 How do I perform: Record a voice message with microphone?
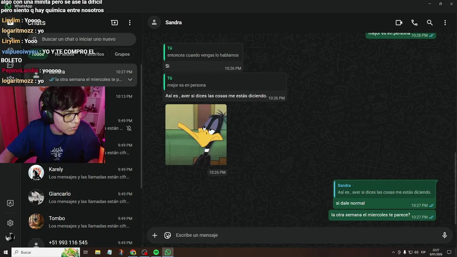click(x=445, y=235)
